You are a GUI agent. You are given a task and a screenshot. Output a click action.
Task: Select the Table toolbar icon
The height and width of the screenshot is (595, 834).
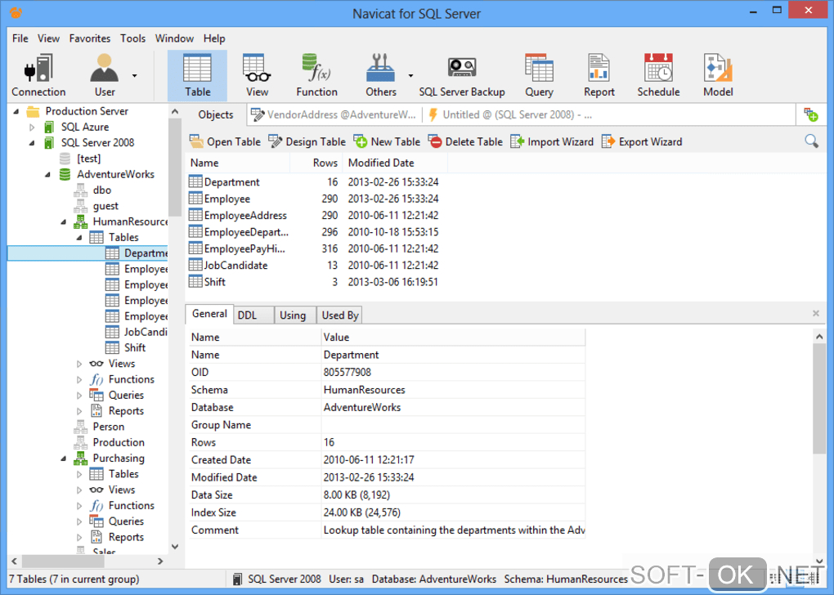pos(197,75)
